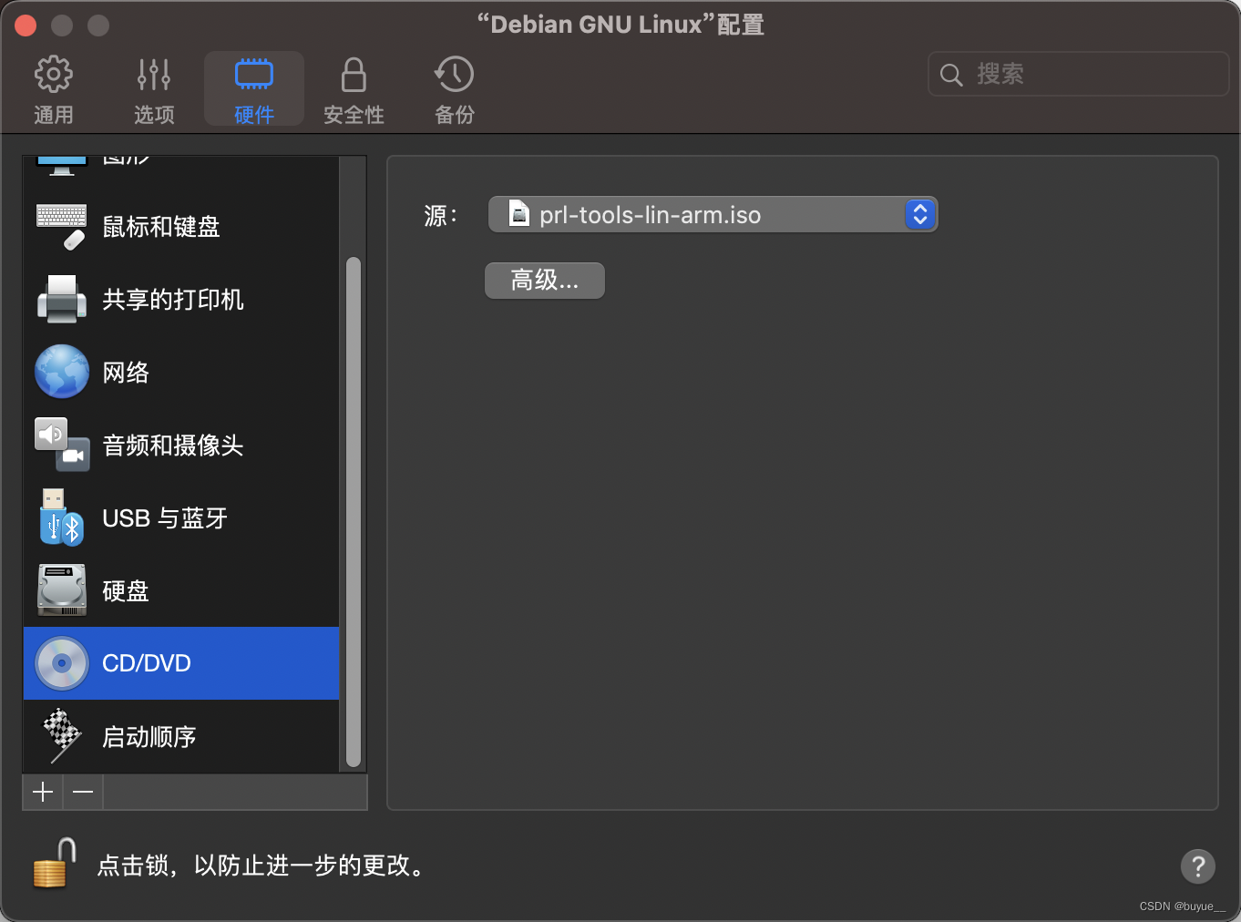Screen dimensions: 1241x922
Task: Select 网络 in hardware list
Action: (x=181, y=372)
